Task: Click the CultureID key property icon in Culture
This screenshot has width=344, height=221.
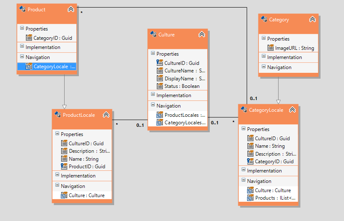Action: pyautogui.click(x=160, y=63)
